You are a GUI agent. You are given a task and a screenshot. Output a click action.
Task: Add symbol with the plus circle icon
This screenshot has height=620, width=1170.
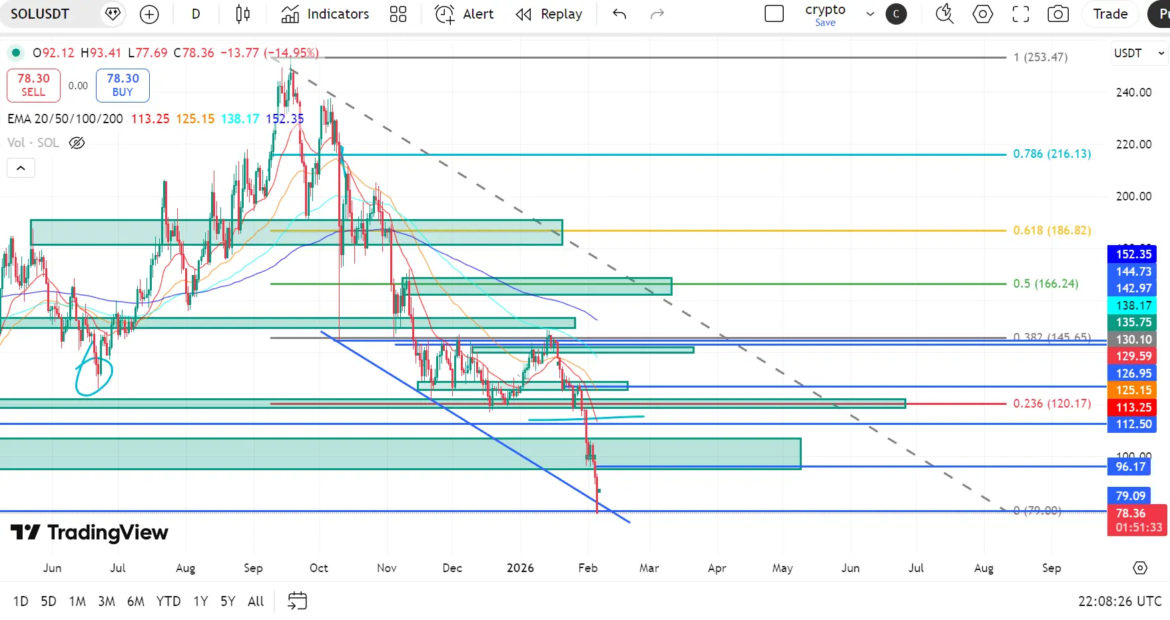coord(149,14)
